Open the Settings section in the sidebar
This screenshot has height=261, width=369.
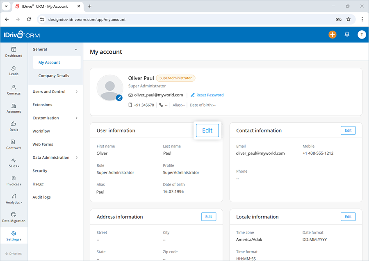(x=14, y=235)
